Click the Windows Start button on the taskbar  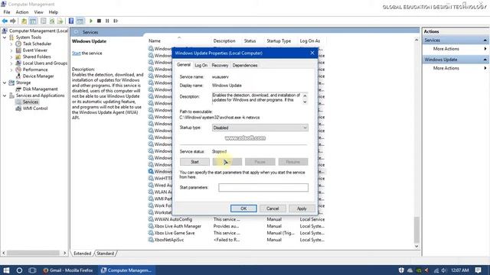click(6, 270)
